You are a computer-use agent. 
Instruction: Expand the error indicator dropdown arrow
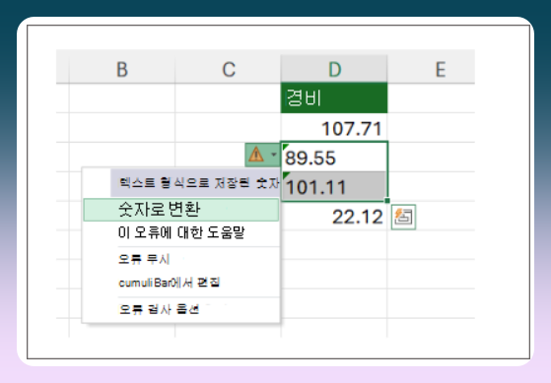pyautogui.click(x=274, y=155)
